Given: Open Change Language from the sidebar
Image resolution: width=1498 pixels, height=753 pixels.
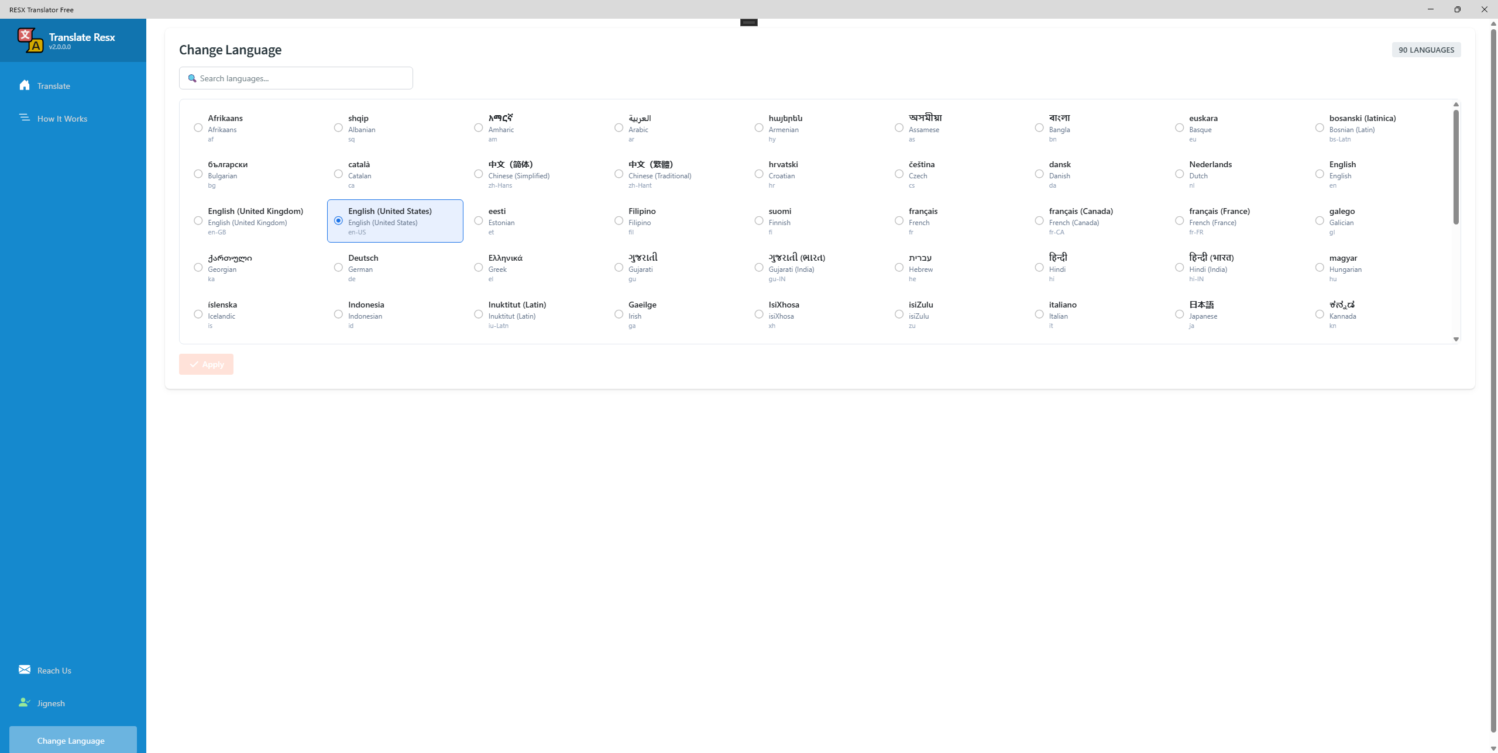Looking at the screenshot, I should coord(72,740).
